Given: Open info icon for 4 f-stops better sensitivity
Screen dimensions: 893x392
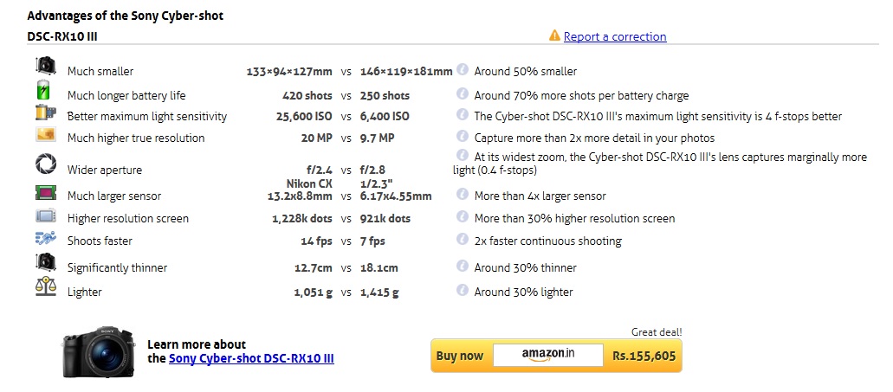Looking at the screenshot, I should (x=463, y=114).
